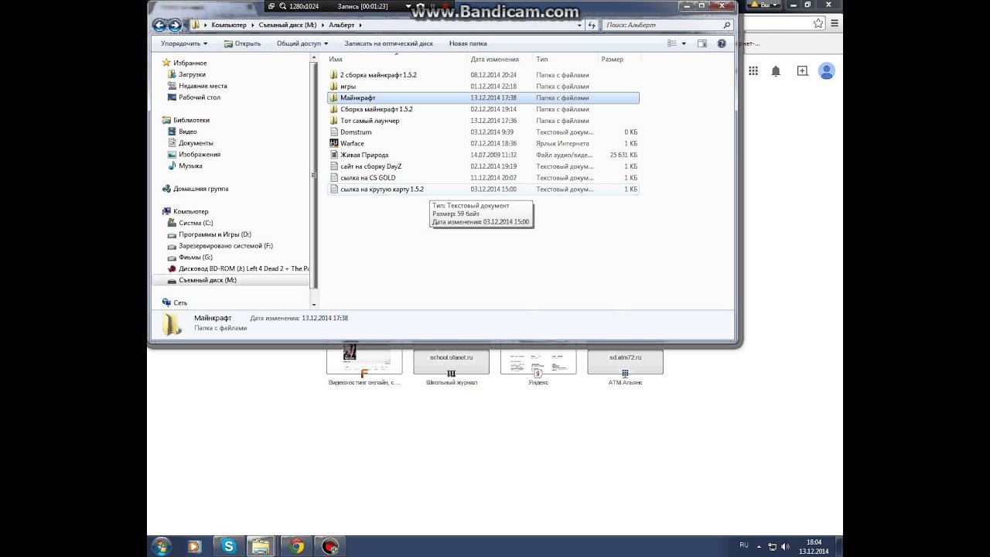This screenshot has width=990, height=557.
Task: Click the search magnifier icon in Explorer
Action: click(726, 25)
